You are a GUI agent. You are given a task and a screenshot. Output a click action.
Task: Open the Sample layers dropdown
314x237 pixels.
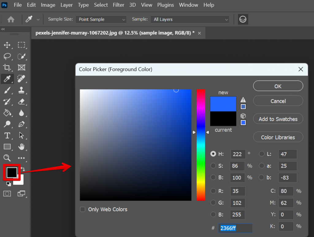pyautogui.click(x=190, y=19)
